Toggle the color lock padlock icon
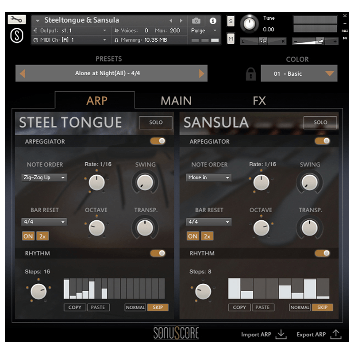 pyautogui.click(x=250, y=74)
